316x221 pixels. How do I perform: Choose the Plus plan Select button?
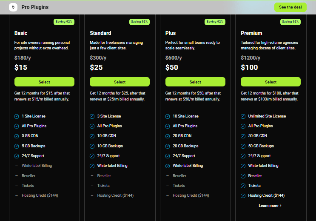(x=195, y=82)
